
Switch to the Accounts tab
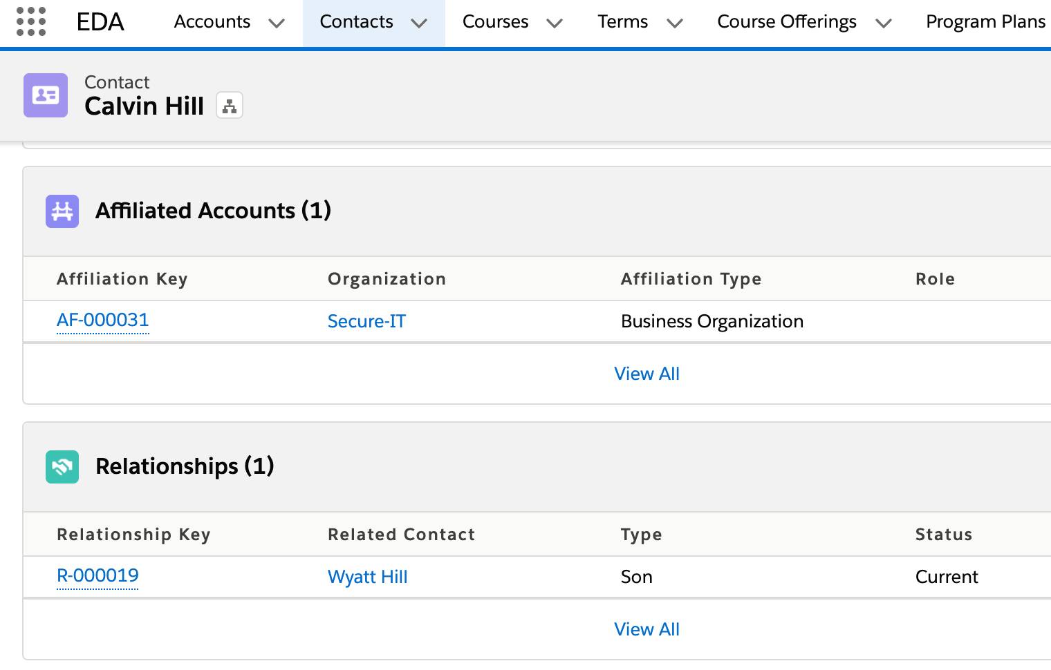tap(212, 22)
